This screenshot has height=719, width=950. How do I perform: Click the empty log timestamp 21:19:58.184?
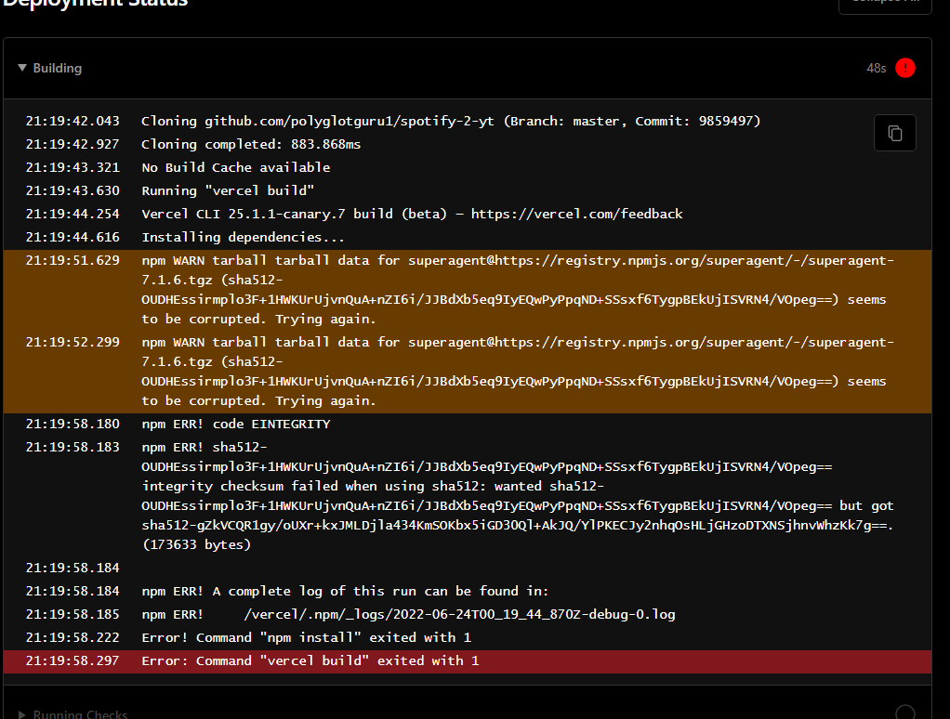coord(73,568)
